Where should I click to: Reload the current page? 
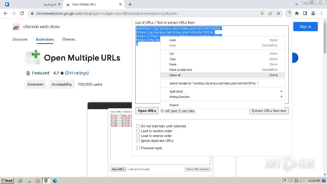tap(22, 13)
